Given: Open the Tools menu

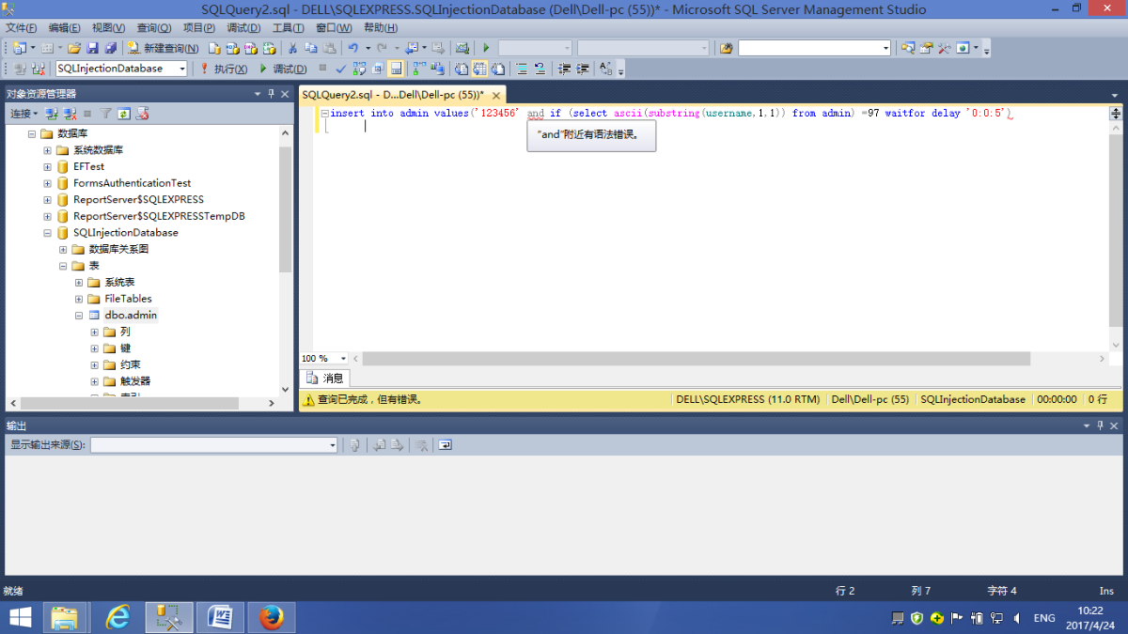Looking at the screenshot, I should tap(288, 28).
